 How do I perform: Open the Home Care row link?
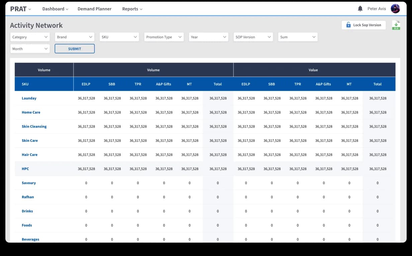tap(31, 112)
